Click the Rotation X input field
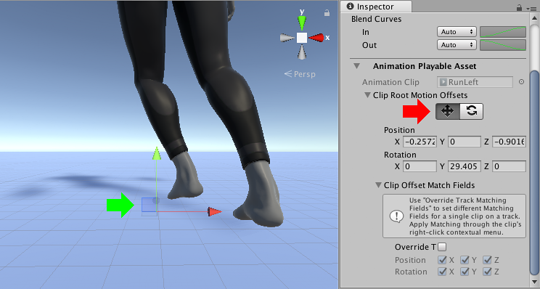 click(x=420, y=166)
